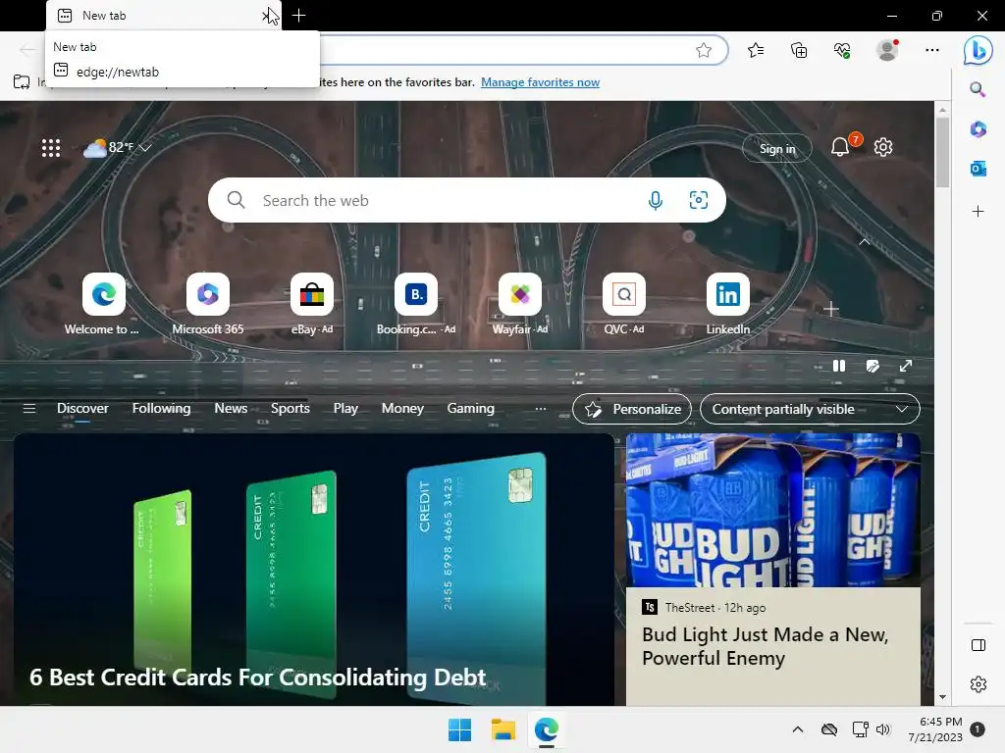
Task: Switch to the Play tab
Action: [345, 409]
